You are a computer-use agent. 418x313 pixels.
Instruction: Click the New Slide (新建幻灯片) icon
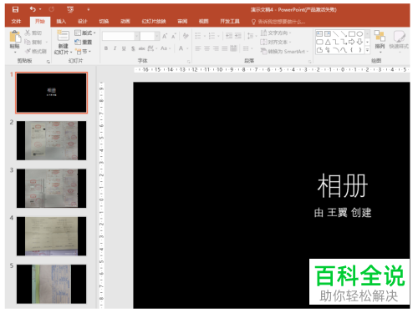point(63,36)
